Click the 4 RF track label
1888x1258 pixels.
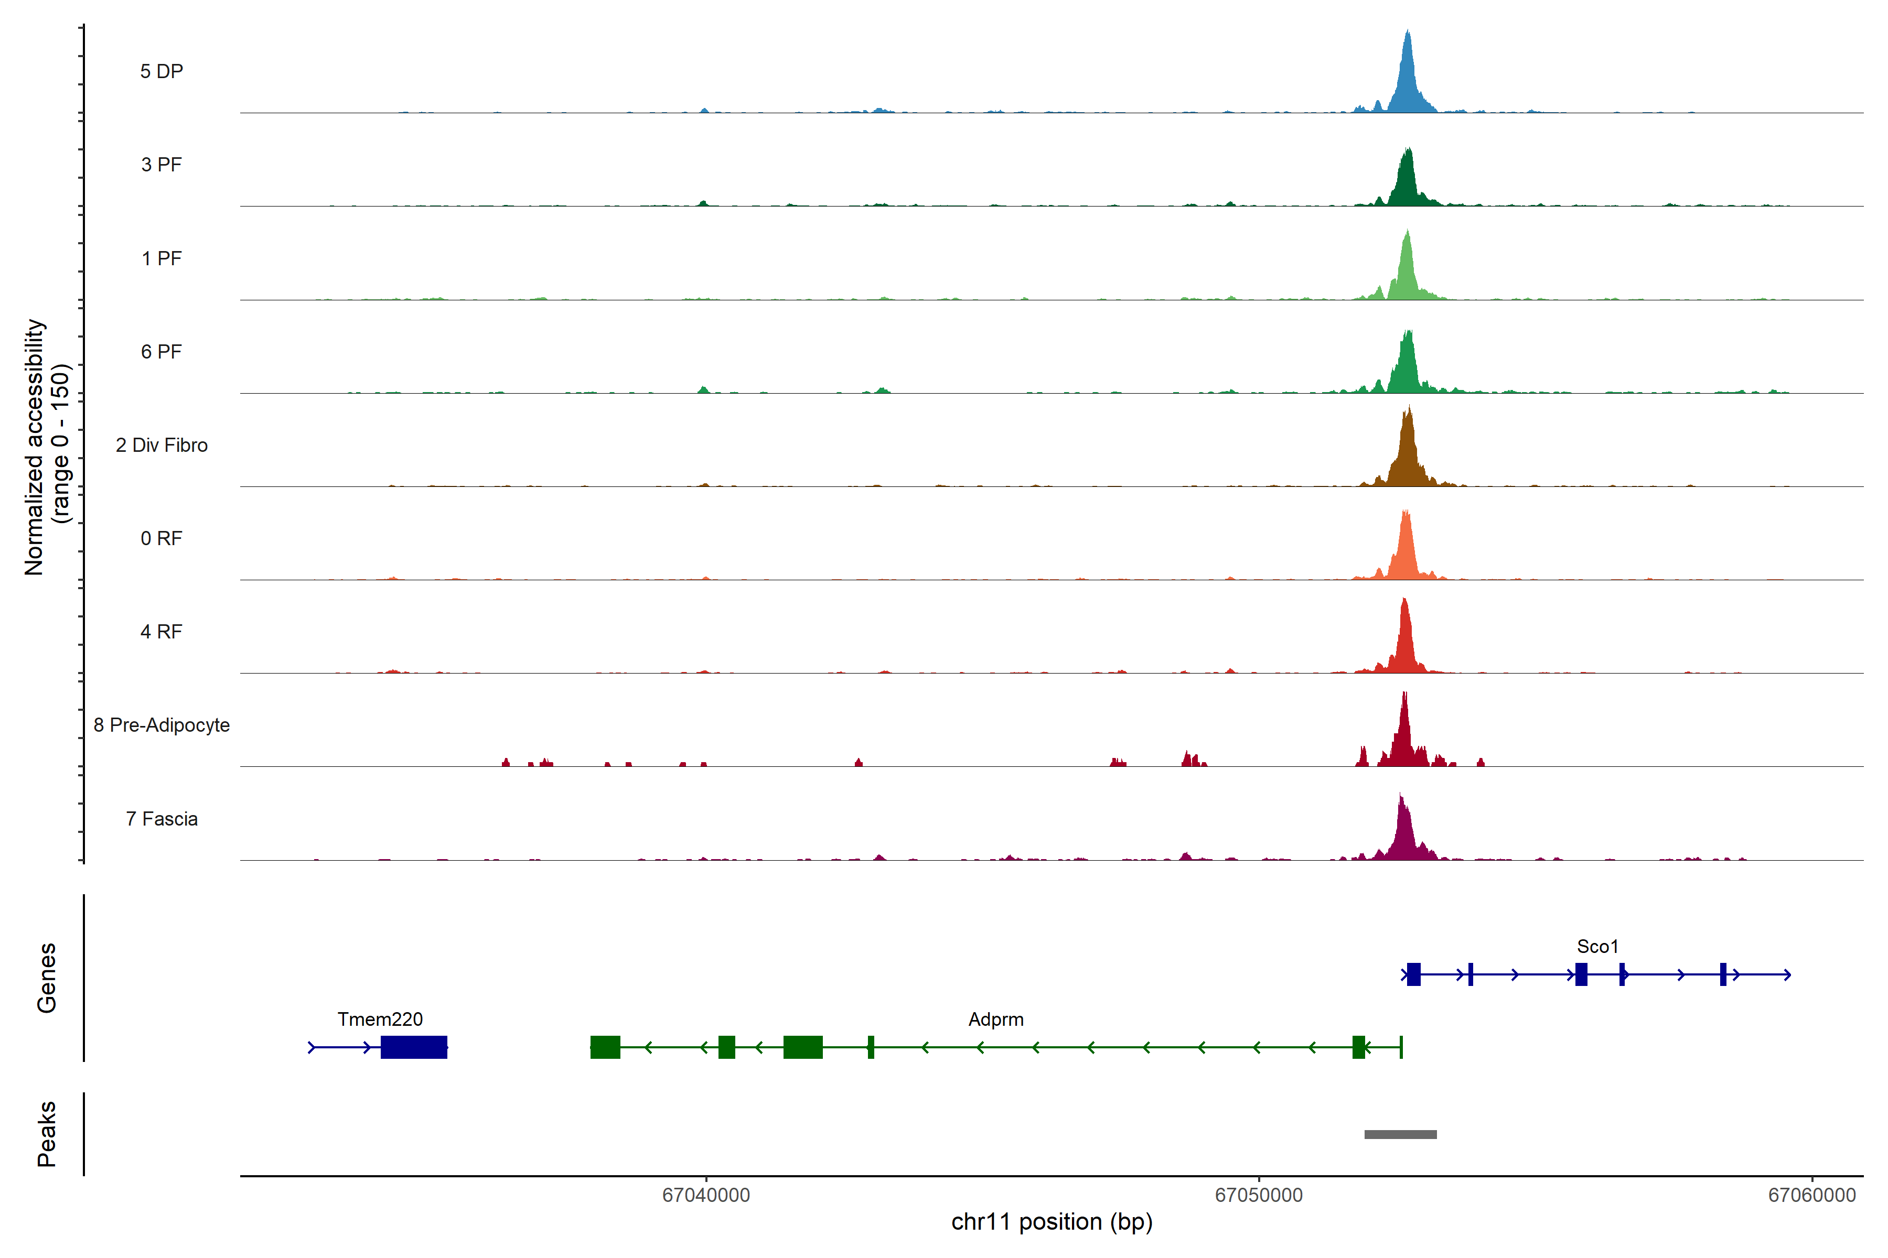tap(162, 632)
